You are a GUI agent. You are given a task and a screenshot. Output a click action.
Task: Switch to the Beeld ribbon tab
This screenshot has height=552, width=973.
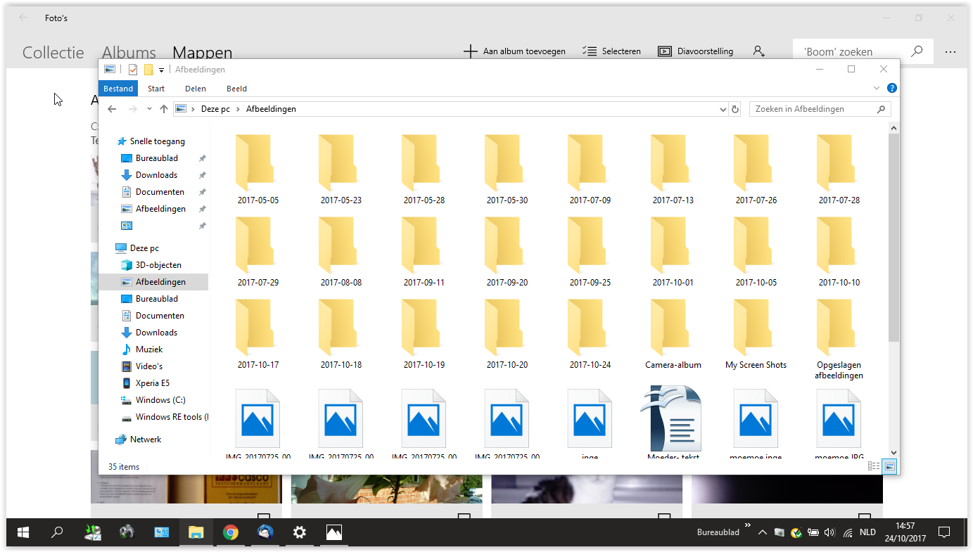point(236,89)
